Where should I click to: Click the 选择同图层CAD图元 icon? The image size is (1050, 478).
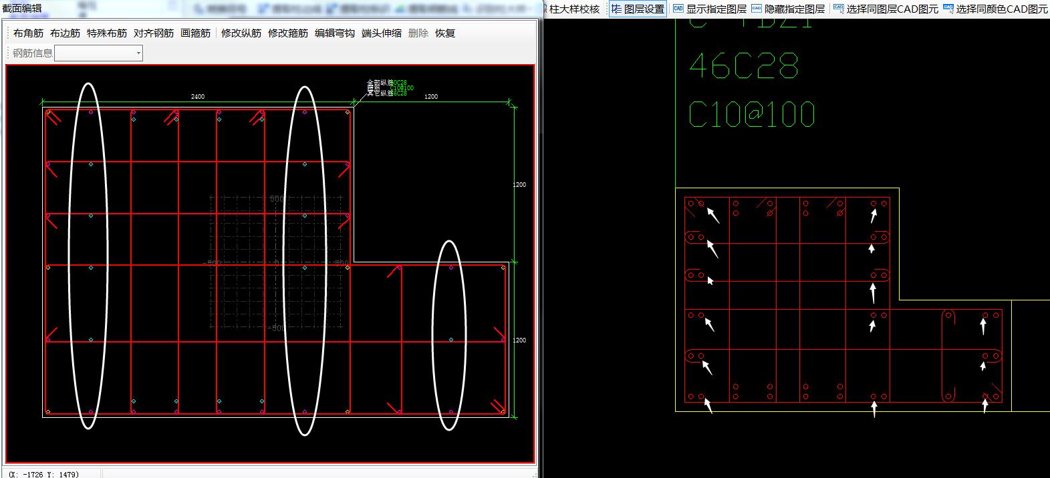coord(838,9)
